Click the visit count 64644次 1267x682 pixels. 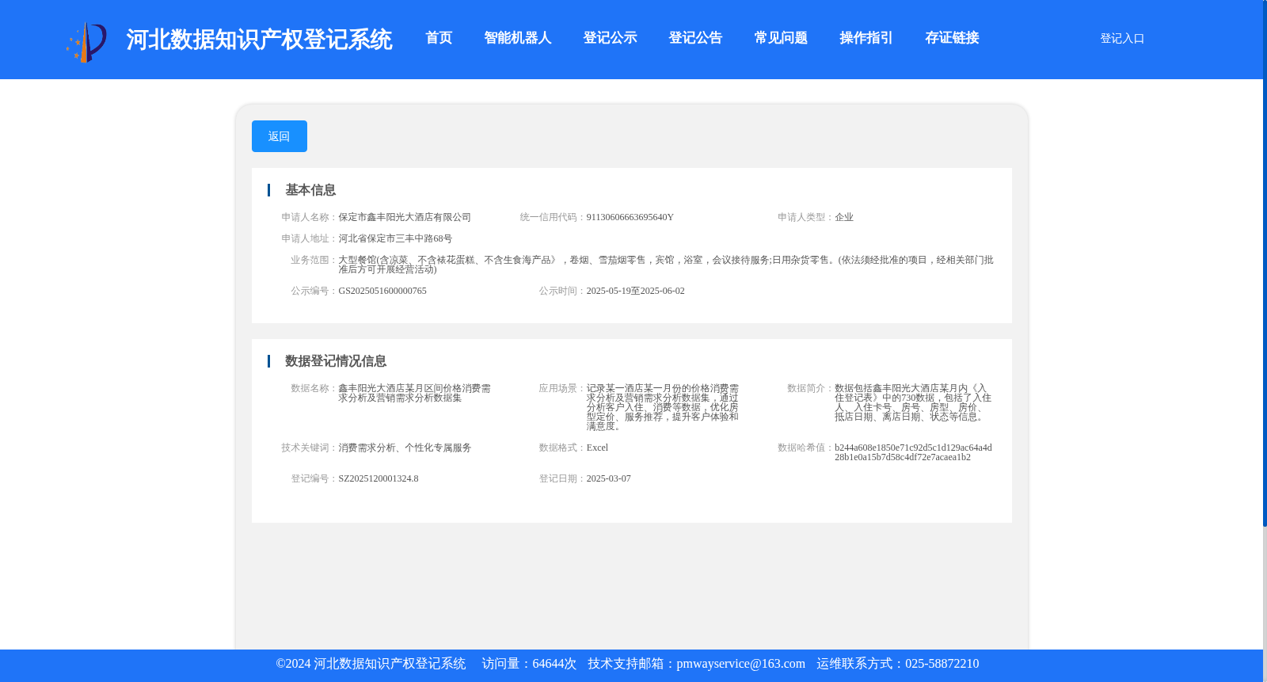(x=554, y=664)
